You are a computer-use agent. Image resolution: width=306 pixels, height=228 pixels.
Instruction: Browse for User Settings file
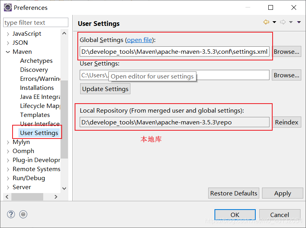[286, 75]
